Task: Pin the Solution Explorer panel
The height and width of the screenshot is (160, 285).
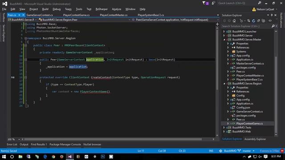Action: [x=272, y=15]
